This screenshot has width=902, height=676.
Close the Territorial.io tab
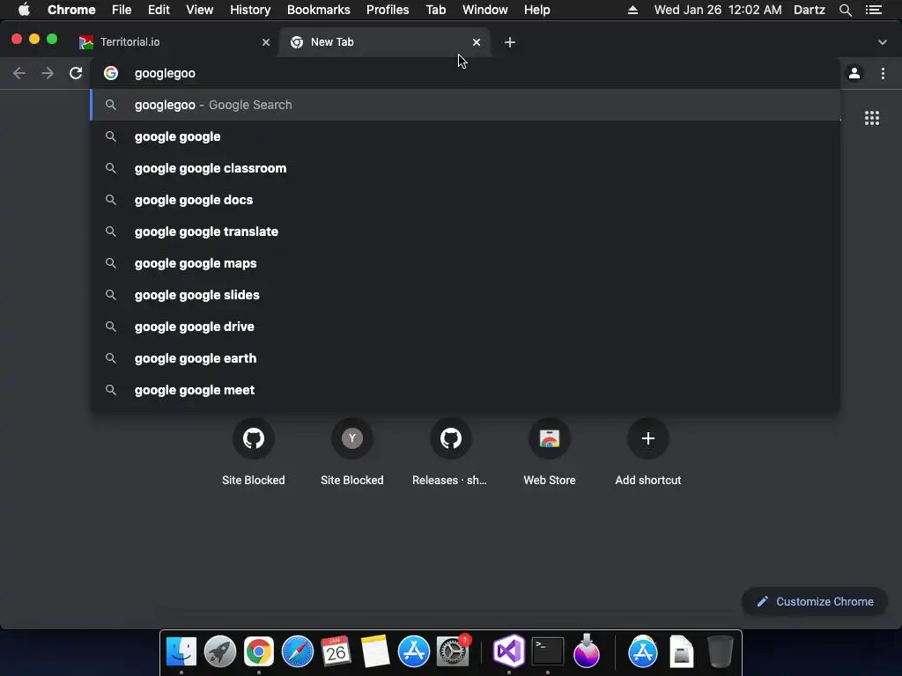[x=266, y=42]
